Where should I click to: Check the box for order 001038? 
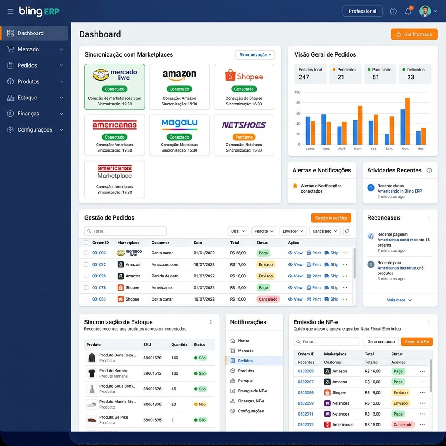pyautogui.click(x=86, y=276)
